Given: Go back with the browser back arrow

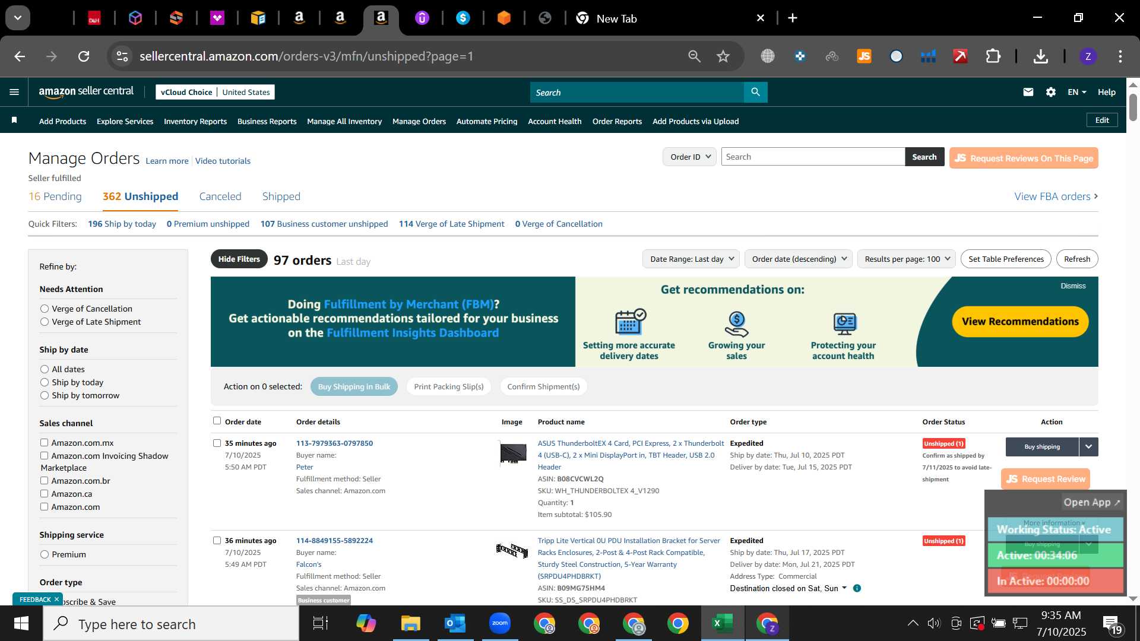Looking at the screenshot, I should point(20,56).
